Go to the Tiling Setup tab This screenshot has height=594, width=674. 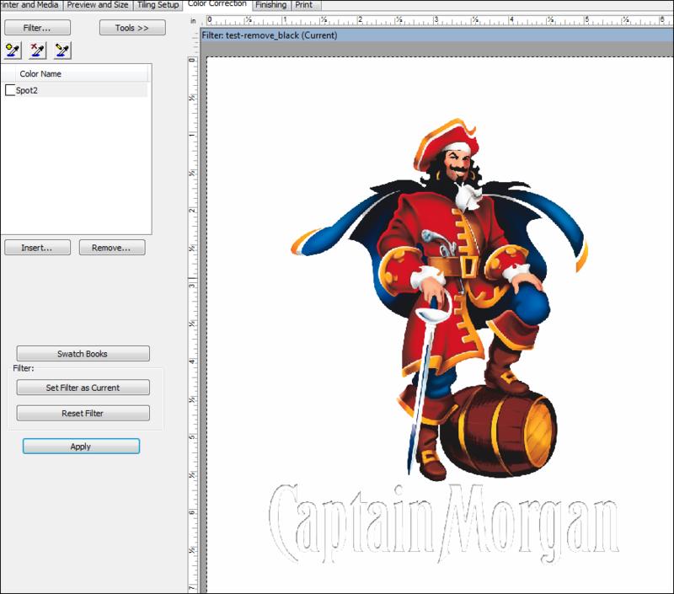pyautogui.click(x=158, y=5)
